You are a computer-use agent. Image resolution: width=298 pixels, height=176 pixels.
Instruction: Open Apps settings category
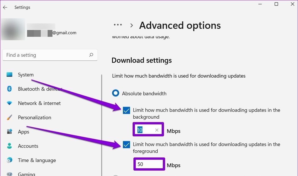[24, 132]
